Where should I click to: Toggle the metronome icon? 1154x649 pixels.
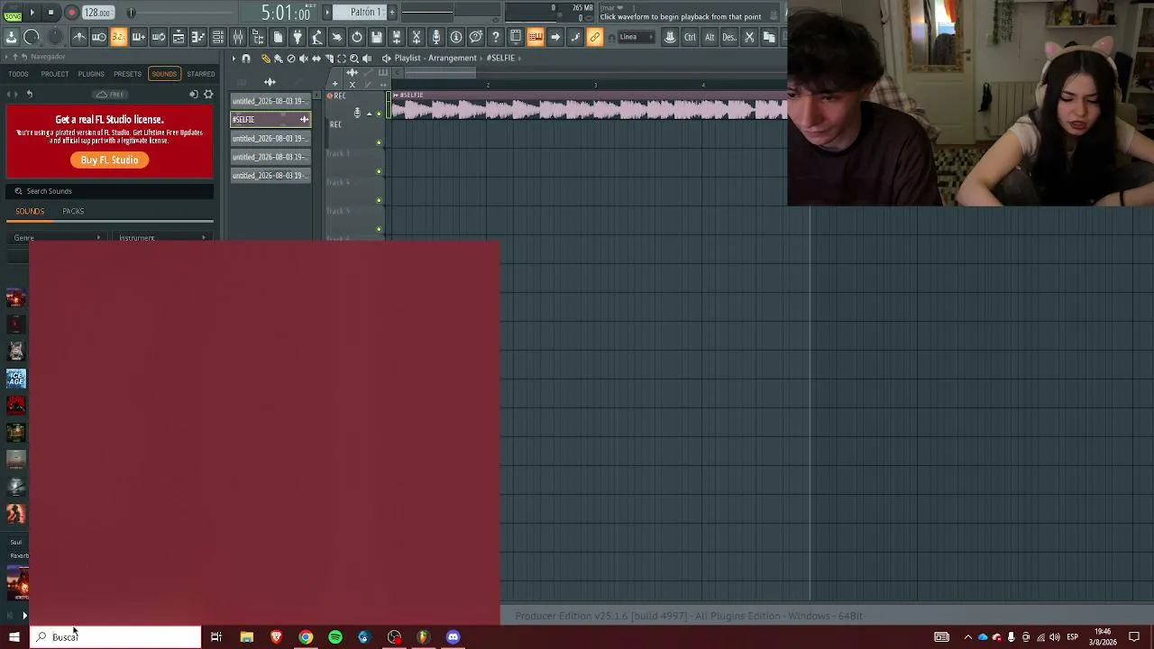(x=79, y=37)
